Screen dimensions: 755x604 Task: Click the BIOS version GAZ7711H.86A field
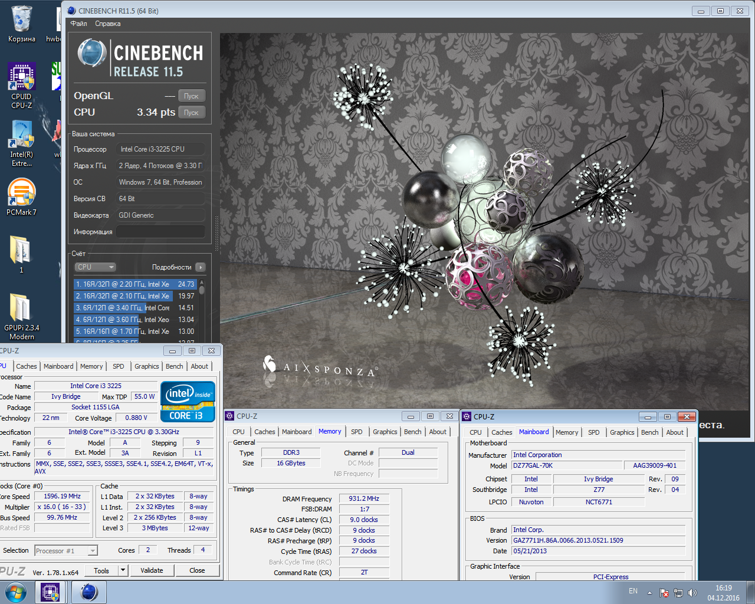coord(599,540)
